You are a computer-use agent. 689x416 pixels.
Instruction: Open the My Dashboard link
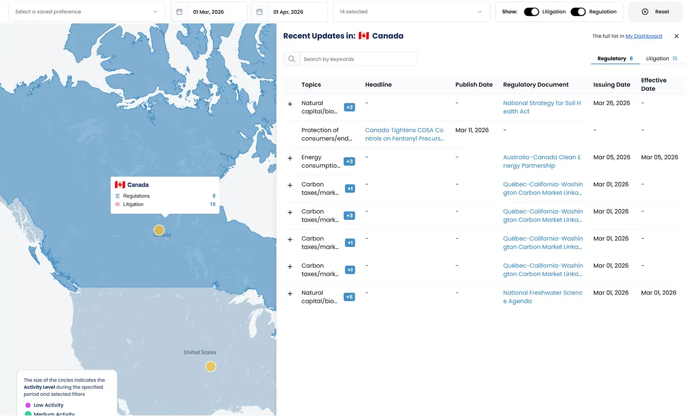(643, 36)
